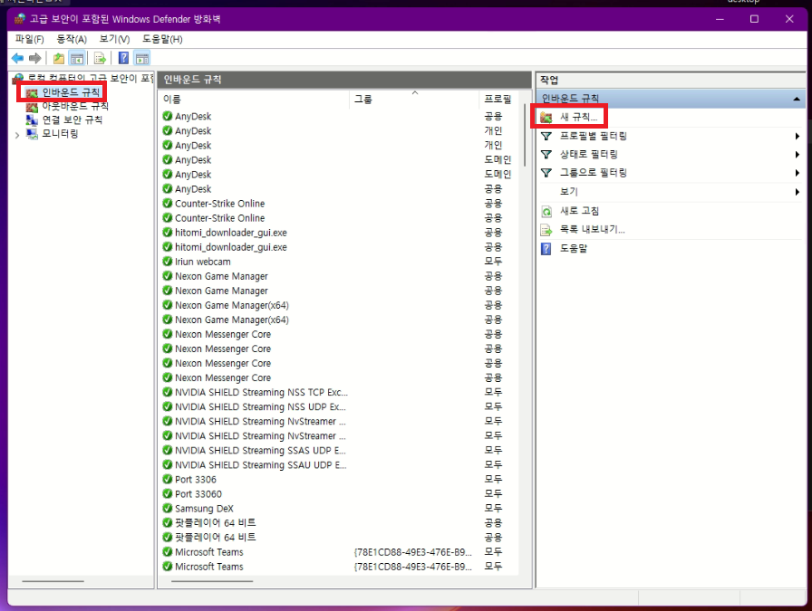812x611 pixels.
Task: Click 새로 고침 in actions pane
Action: tap(579, 211)
